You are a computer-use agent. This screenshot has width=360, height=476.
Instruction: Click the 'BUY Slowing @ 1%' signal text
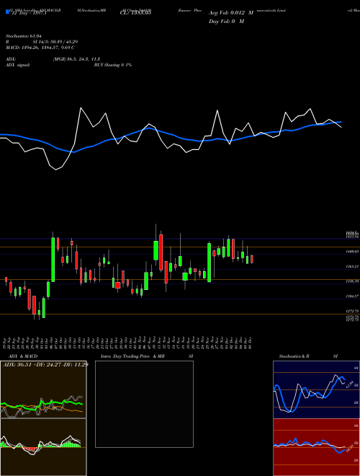click(113, 65)
